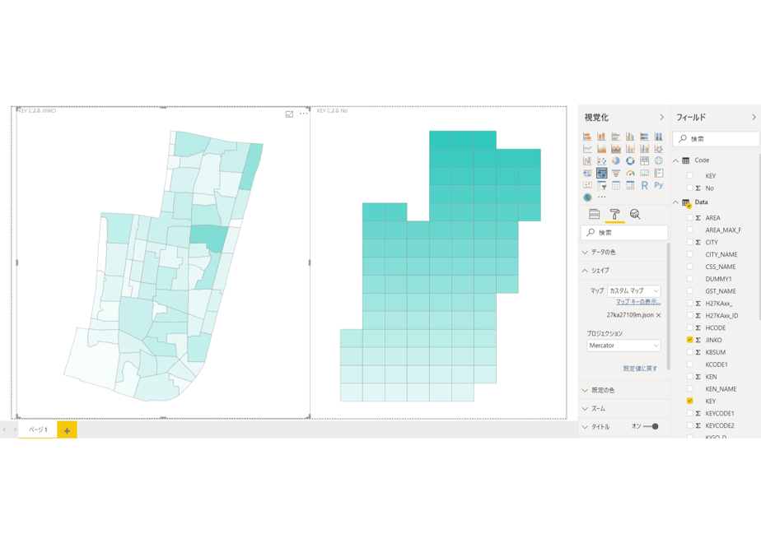The height and width of the screenshot is (543, 761).
Task: Select the donut chart visual icon
Action: 630,161
